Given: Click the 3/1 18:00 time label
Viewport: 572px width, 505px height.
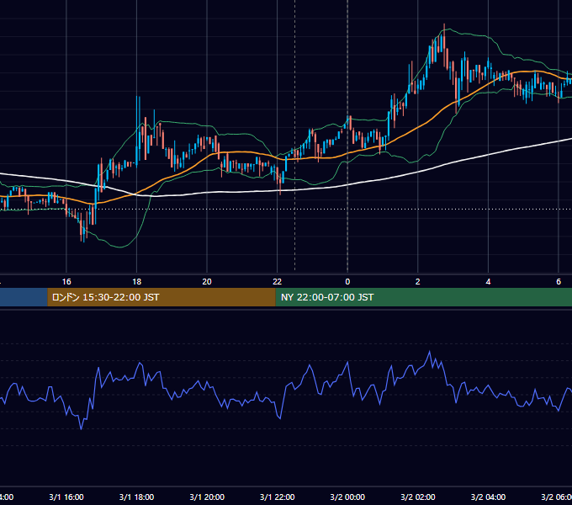Looking at the screenshot, I should click(x=136, y=497).
